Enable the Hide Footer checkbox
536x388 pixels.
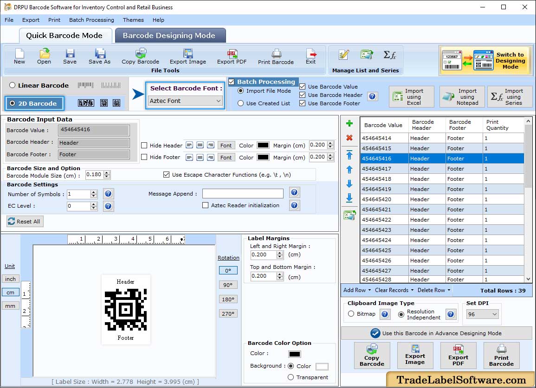click(x=144, y=157)
